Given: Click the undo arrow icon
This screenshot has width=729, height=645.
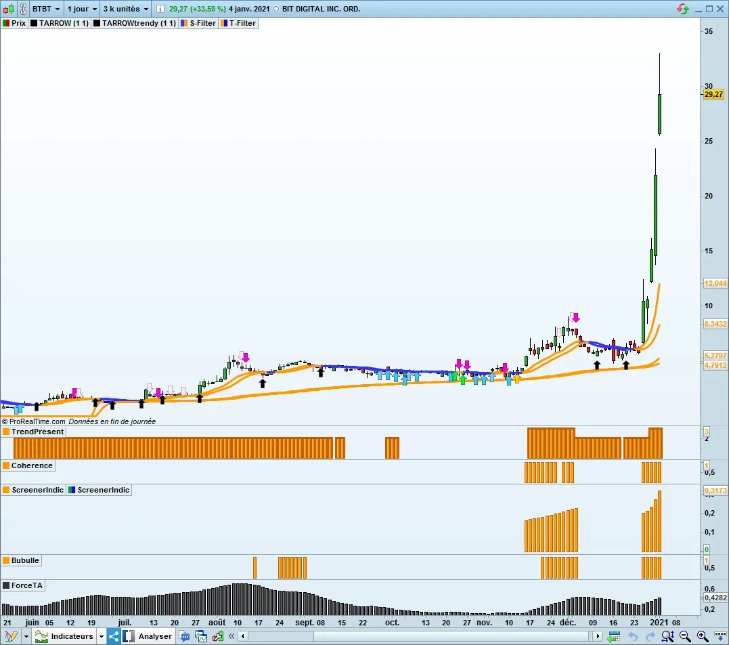Looking at the screenshot, I should pyautogui.click(x=632, y=636).
